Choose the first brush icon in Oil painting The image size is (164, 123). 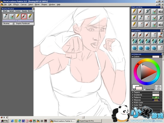[134, 35]
